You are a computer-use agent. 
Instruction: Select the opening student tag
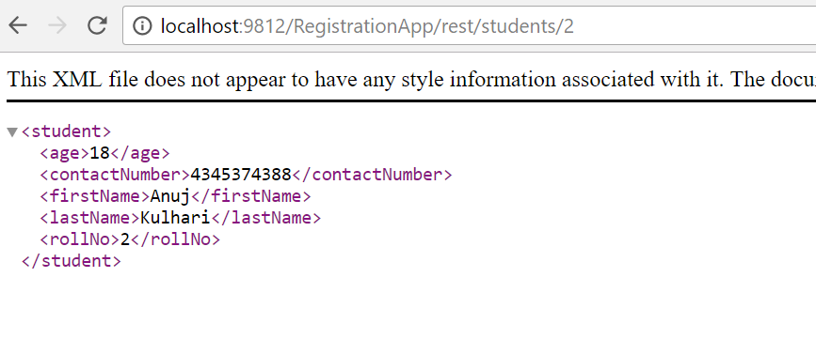[x=66, y=131]
